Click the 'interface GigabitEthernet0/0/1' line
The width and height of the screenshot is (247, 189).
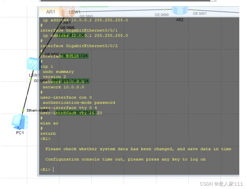tap(79, 30)
